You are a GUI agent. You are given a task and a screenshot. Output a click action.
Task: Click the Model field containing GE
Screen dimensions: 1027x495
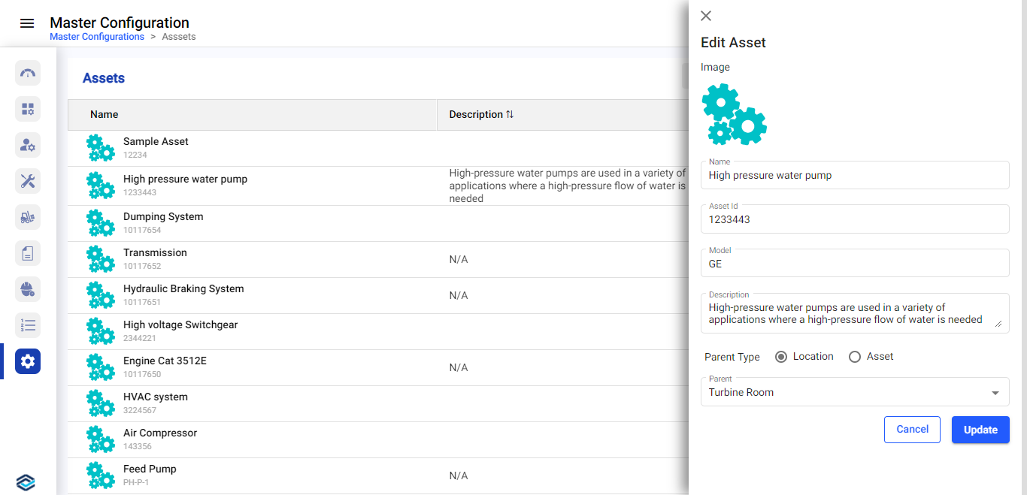[854, 264]
